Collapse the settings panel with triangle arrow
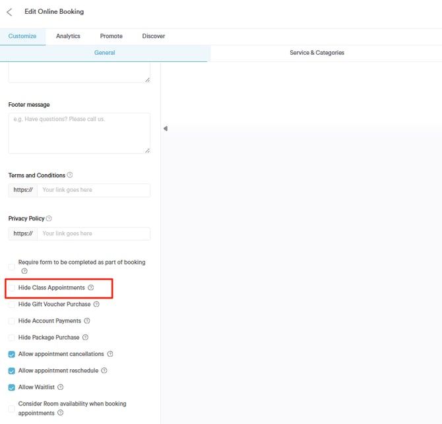Viewport: 442px width, 424px height. point(166,129)
